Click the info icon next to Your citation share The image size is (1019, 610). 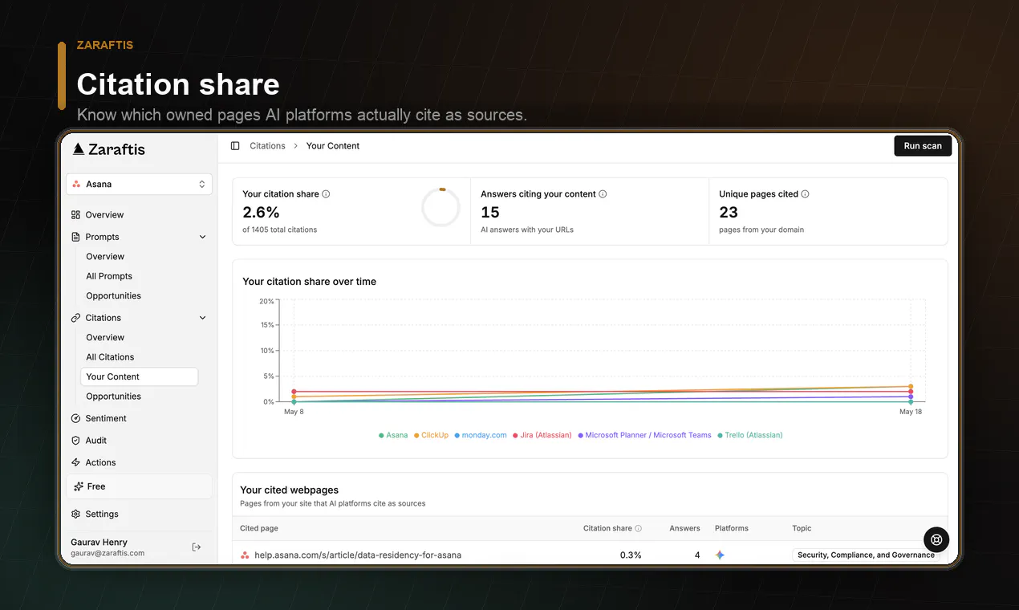click(x=326, y=194)
